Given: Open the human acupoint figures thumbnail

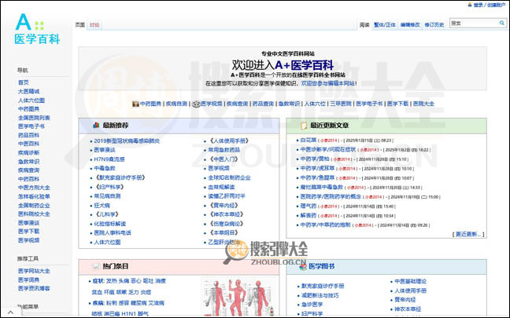Looking at the screenshot, I should click(240, 297).
